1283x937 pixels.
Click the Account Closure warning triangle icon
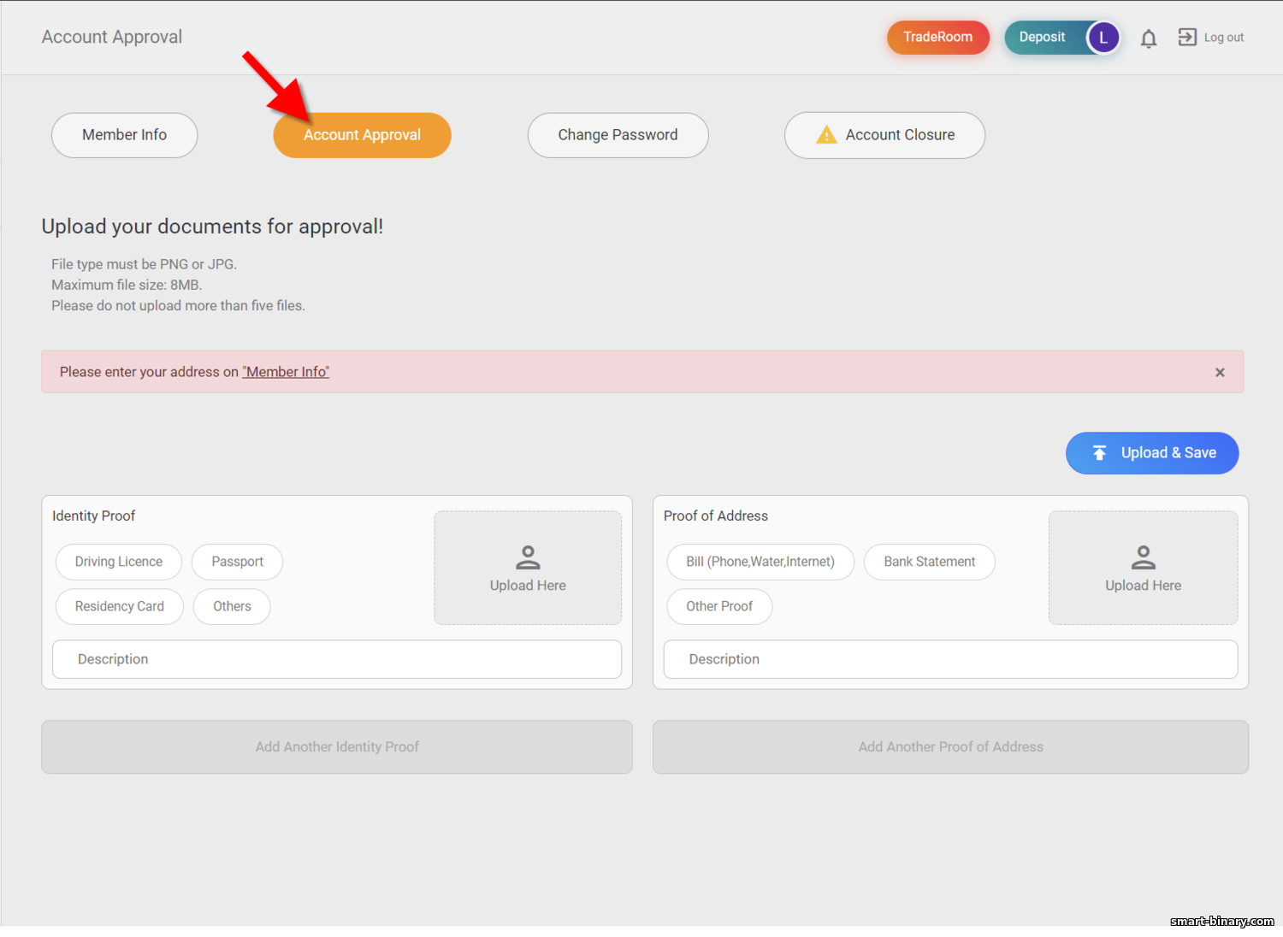826,135
